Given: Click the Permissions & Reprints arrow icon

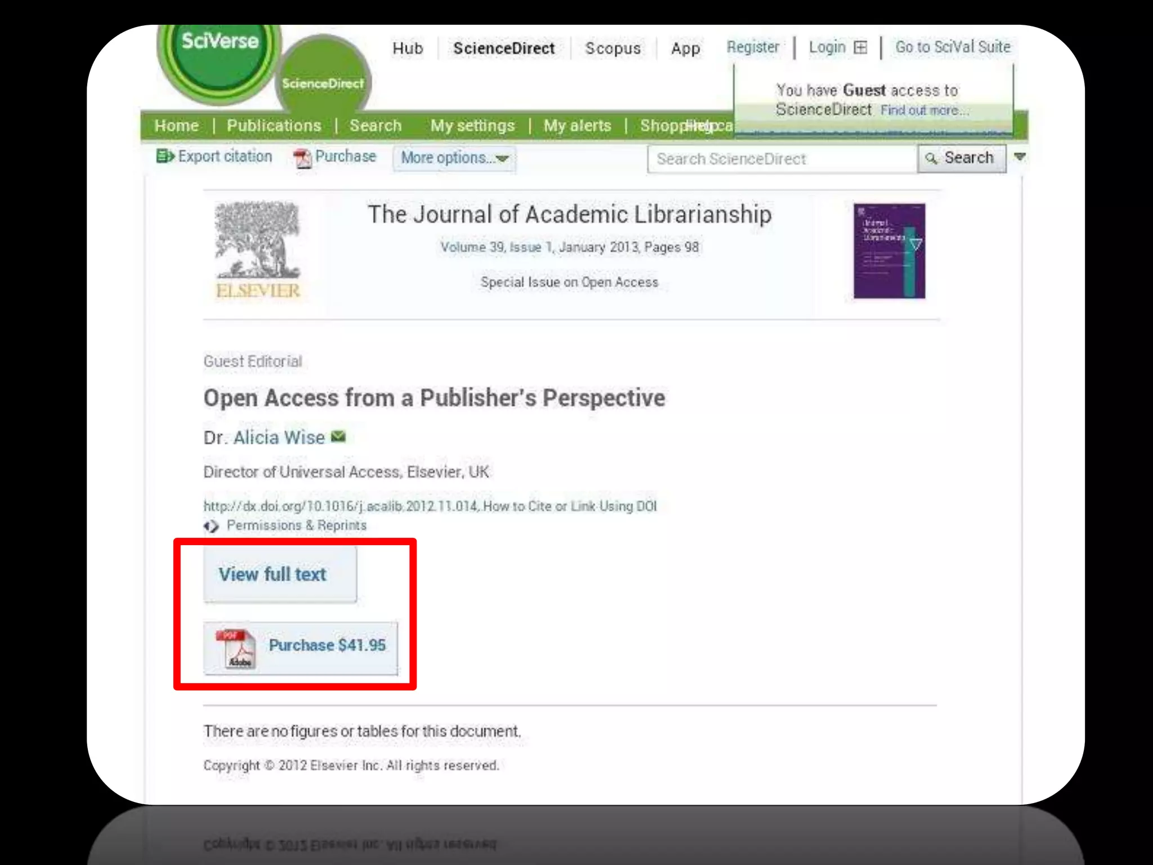Looking at the screenshot, I should tap(211, 526).
